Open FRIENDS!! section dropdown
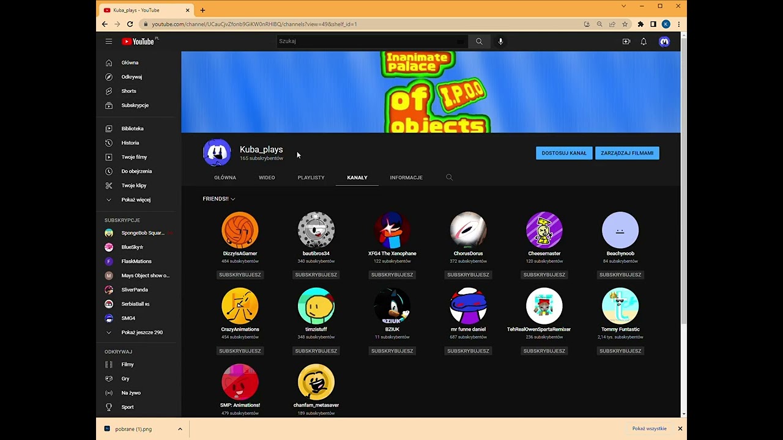This screenshot has width=783, height=440. click(219, 199)
